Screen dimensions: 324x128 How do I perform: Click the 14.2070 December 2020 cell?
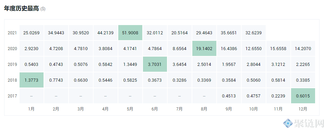tap(303, 49)
